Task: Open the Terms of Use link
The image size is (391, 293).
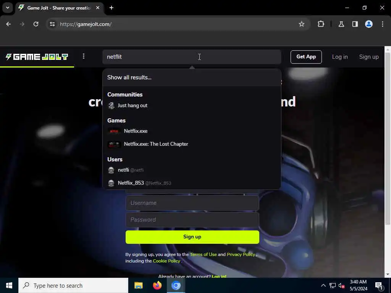Action: [203, 254]
